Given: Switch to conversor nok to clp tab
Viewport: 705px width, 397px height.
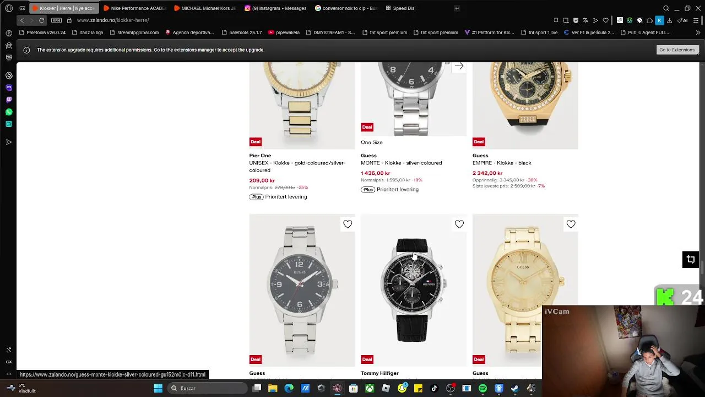Looking at the screenshot, I should click(x=346, y=8).
